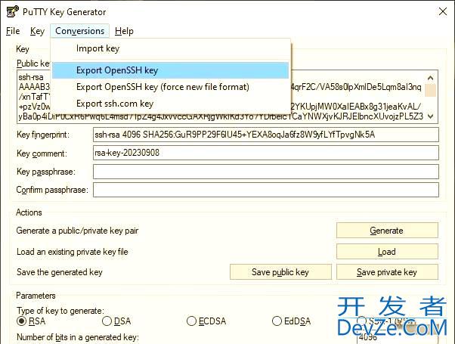This screenshot has height=344, width=455.
Task: Click the Key fingerprint label
Action: click(x=43, y=135)
